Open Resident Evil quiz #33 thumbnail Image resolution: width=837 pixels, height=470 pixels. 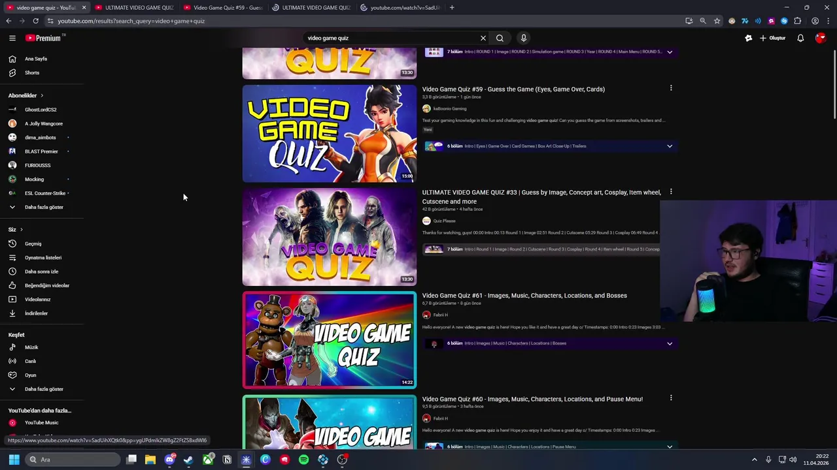coord(330,237)
